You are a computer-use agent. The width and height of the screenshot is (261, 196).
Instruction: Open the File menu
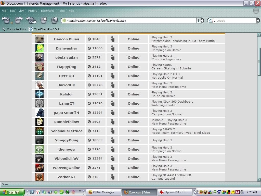click(x=4, y=11)
